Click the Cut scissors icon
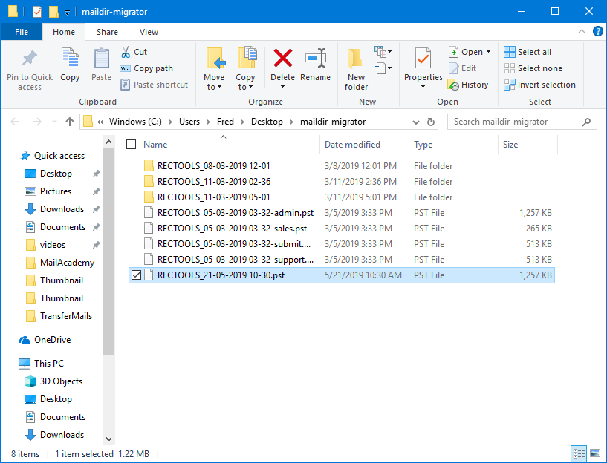This screenshot has width=607, height=463. point(126,52)
